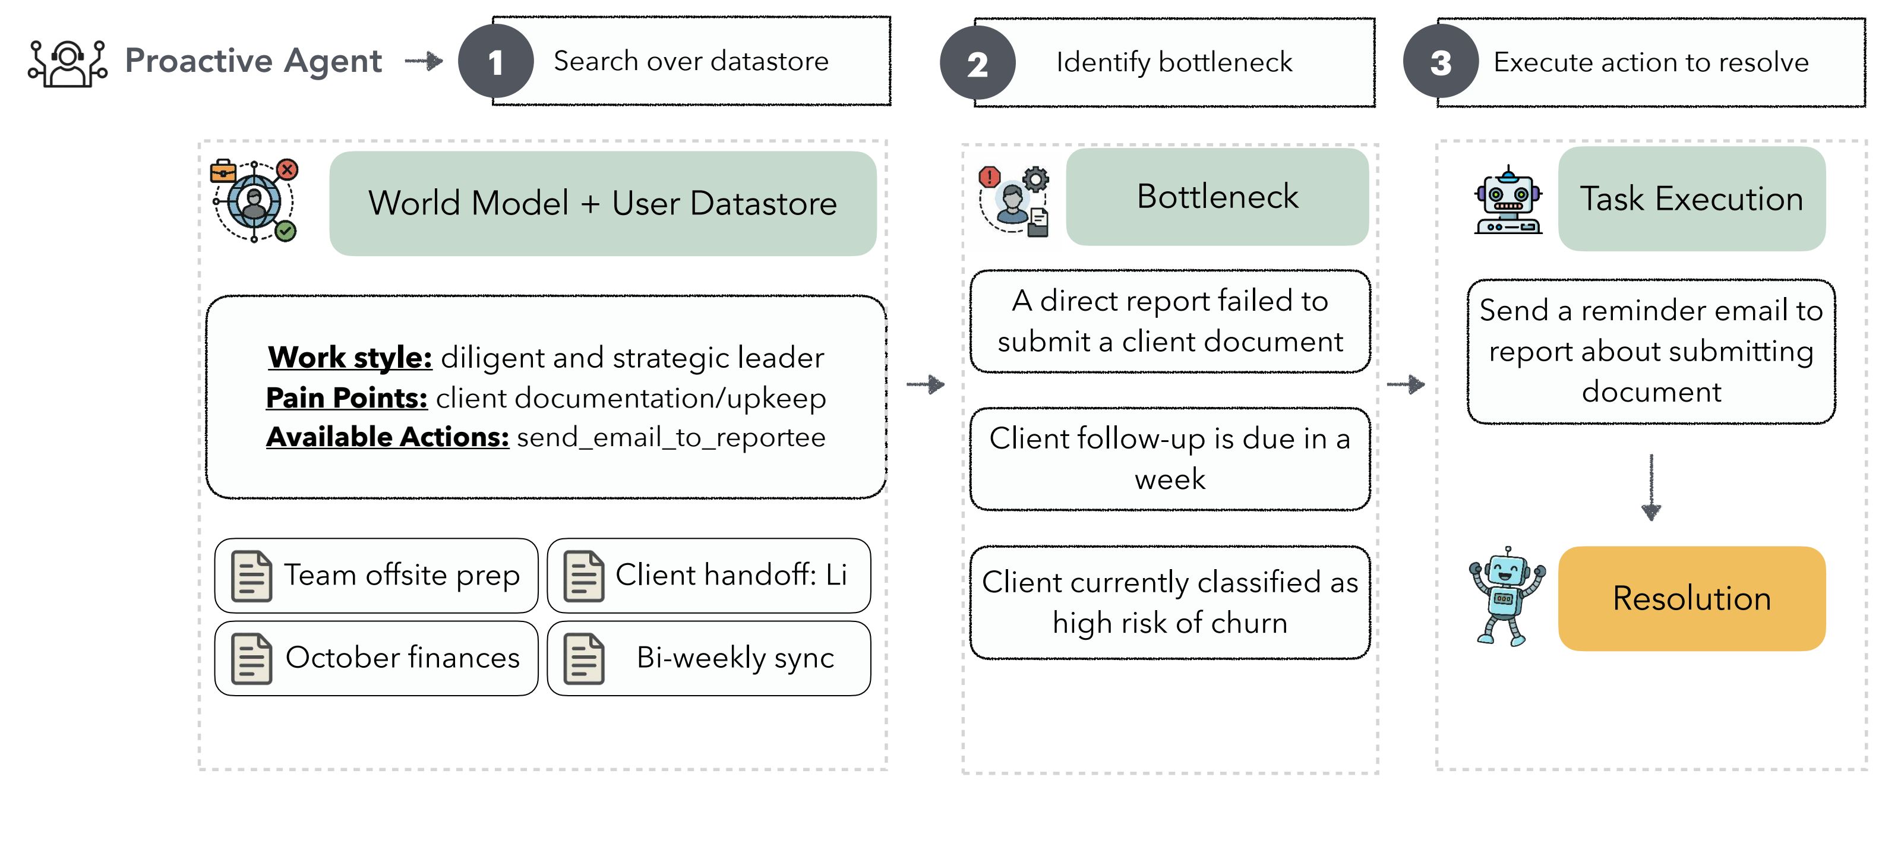Click the Task Execution green label
This screenshot has height=865, width=1901.
coord(1691,199)
